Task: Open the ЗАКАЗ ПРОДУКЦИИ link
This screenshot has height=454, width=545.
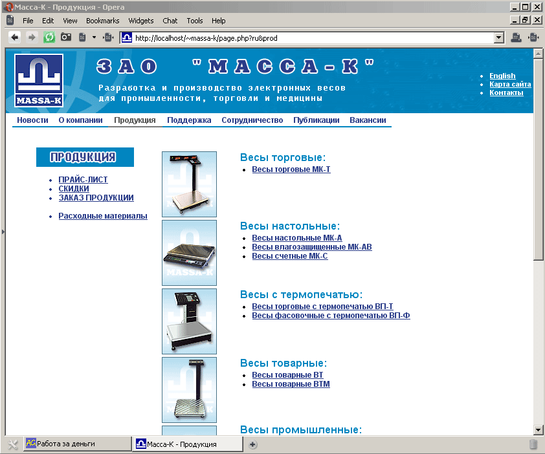Action: (x=96, y=198)
